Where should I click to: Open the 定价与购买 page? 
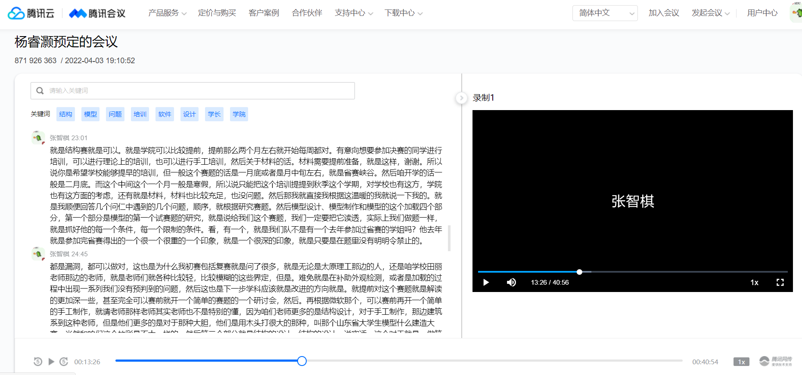click(217, 13)
